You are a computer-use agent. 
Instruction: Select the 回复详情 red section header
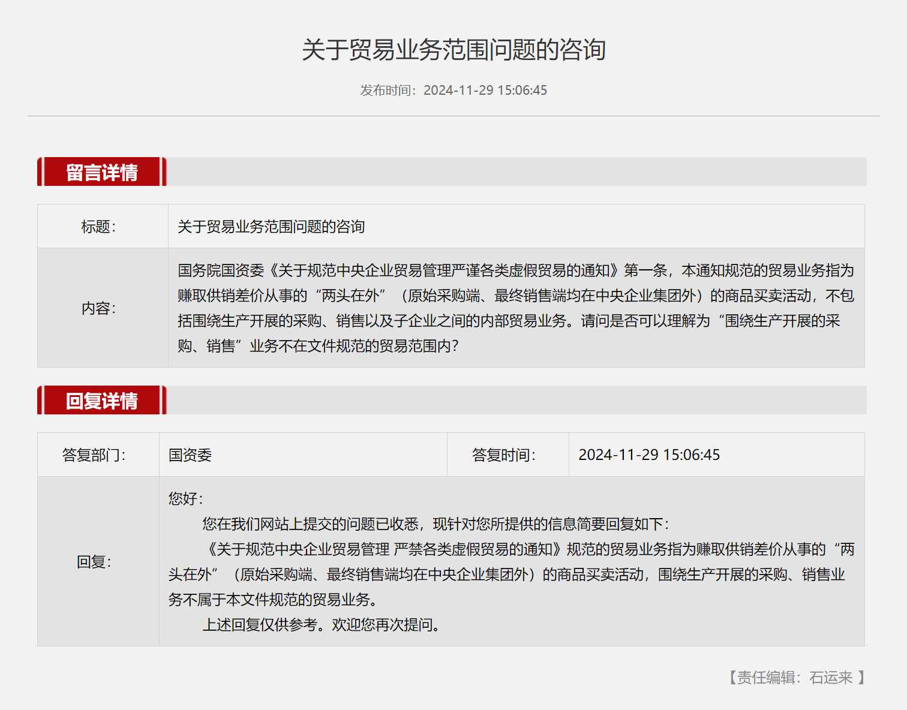tap(102, 399)
